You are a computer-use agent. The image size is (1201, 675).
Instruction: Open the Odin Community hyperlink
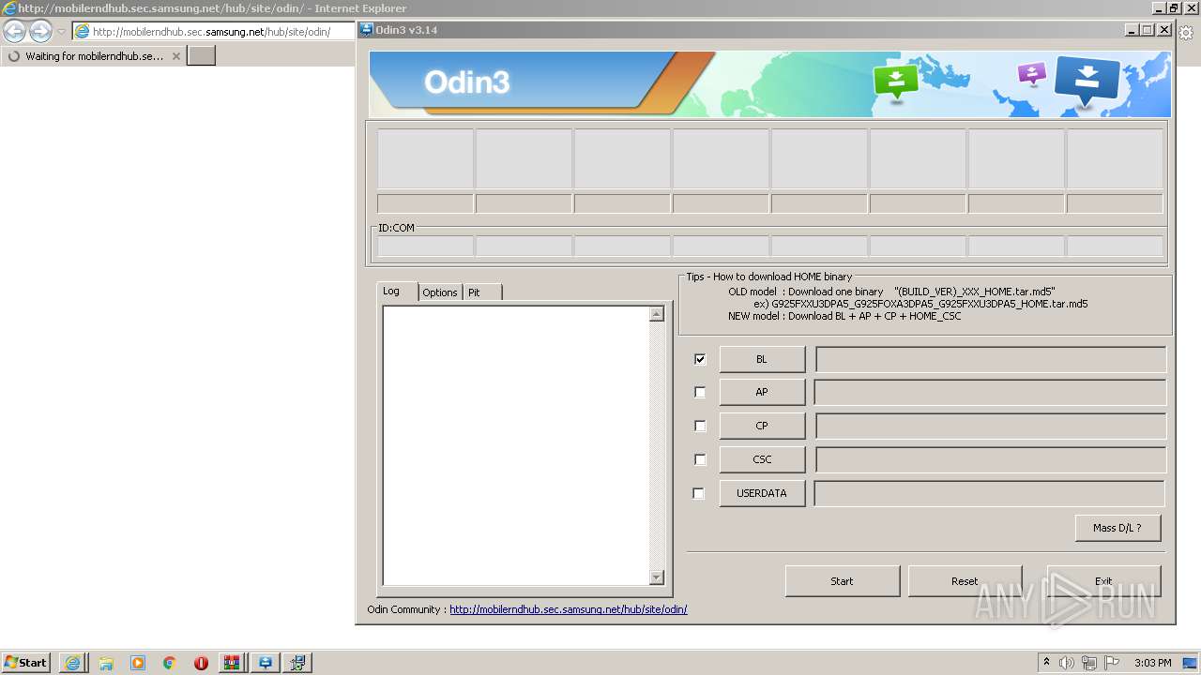pos(568,609)
